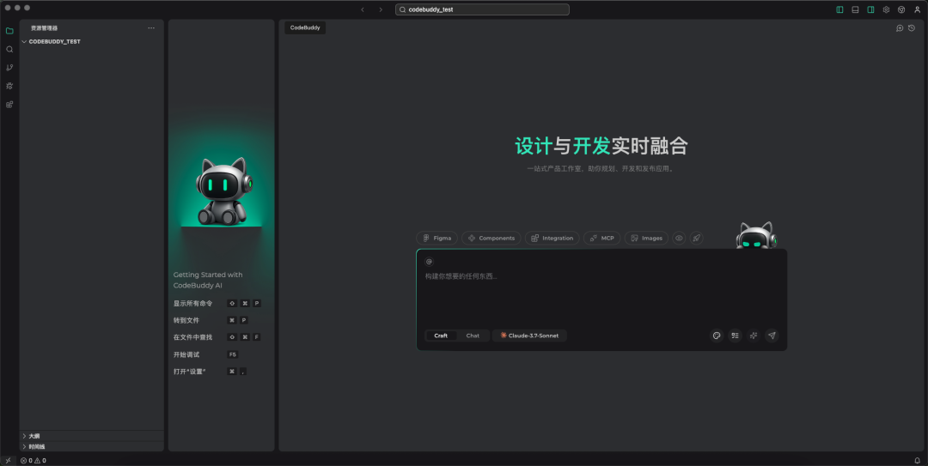The height and width of the screenshot is (466, 928).
Task: Open the Source Control branch icon
Action: (x=9, y=68)
